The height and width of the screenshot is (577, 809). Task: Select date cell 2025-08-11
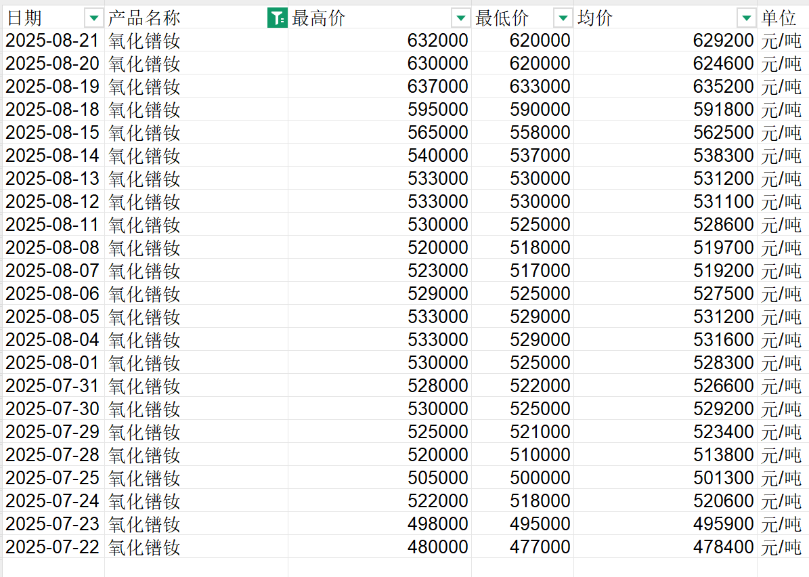coord(53,225)
